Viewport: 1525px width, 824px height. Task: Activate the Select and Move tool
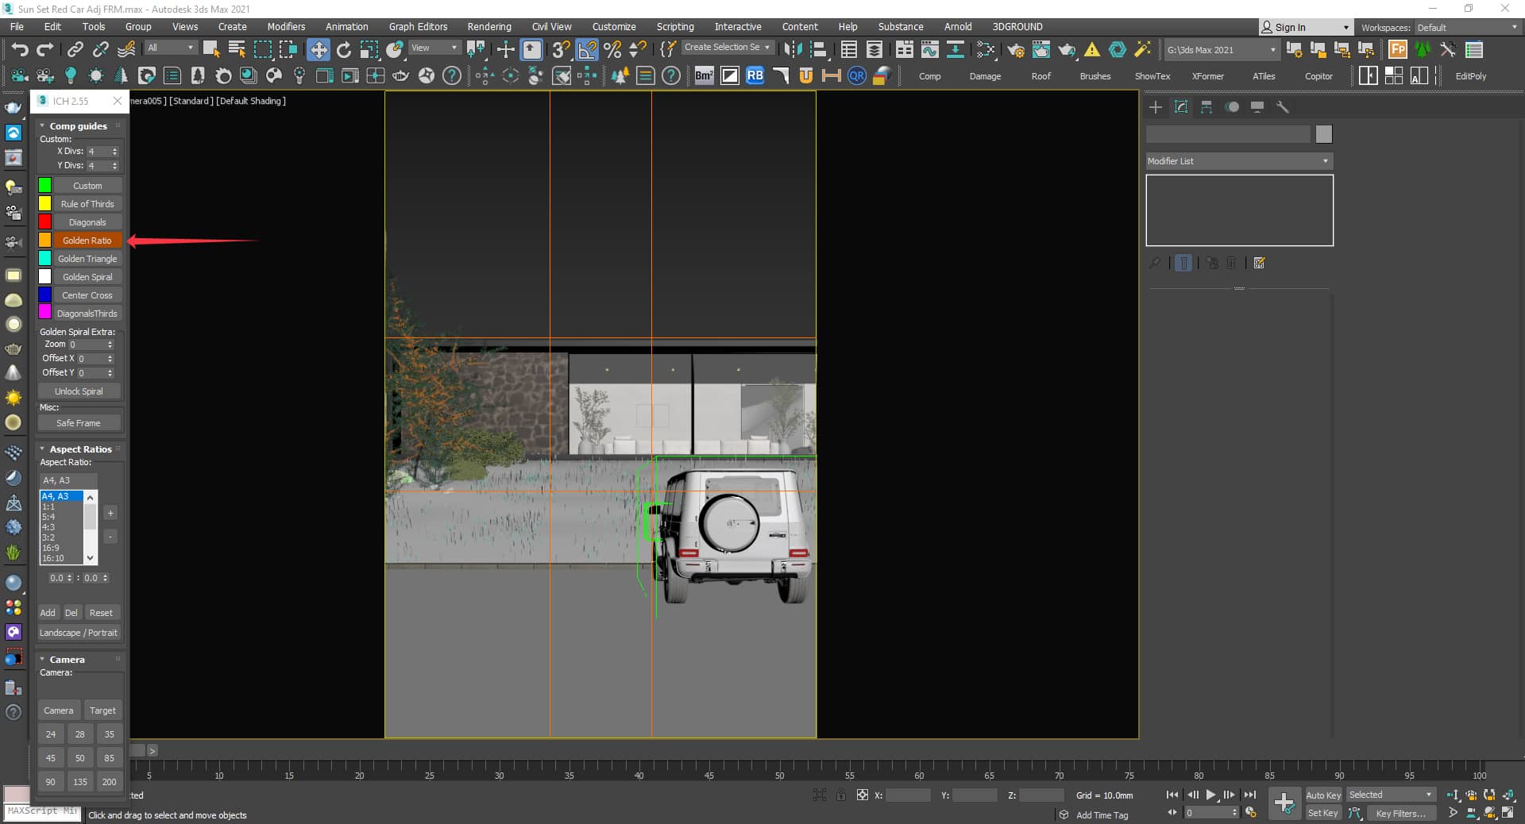[x=319, y=49]
